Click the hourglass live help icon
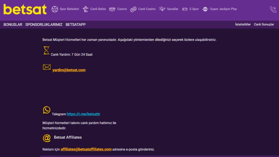This screenshot has height=157, width=279. pos(46,50)
